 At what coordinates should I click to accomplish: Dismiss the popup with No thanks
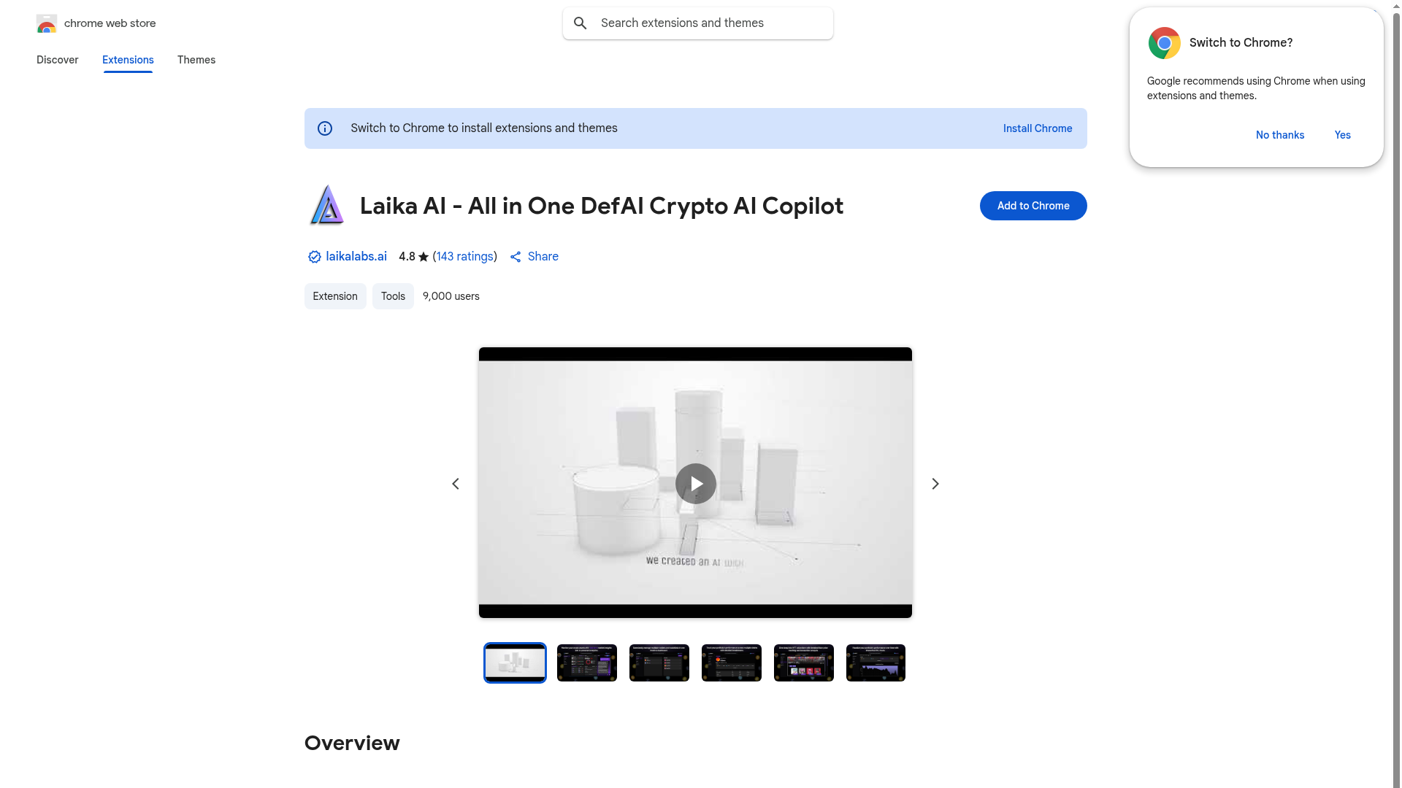[1280, 135]
